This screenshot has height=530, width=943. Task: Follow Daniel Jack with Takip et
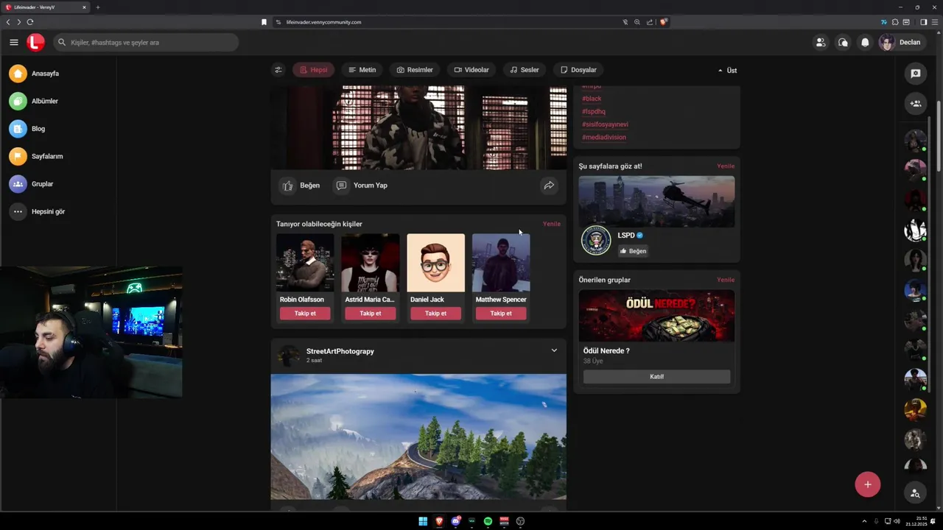(x=435, y=314)
